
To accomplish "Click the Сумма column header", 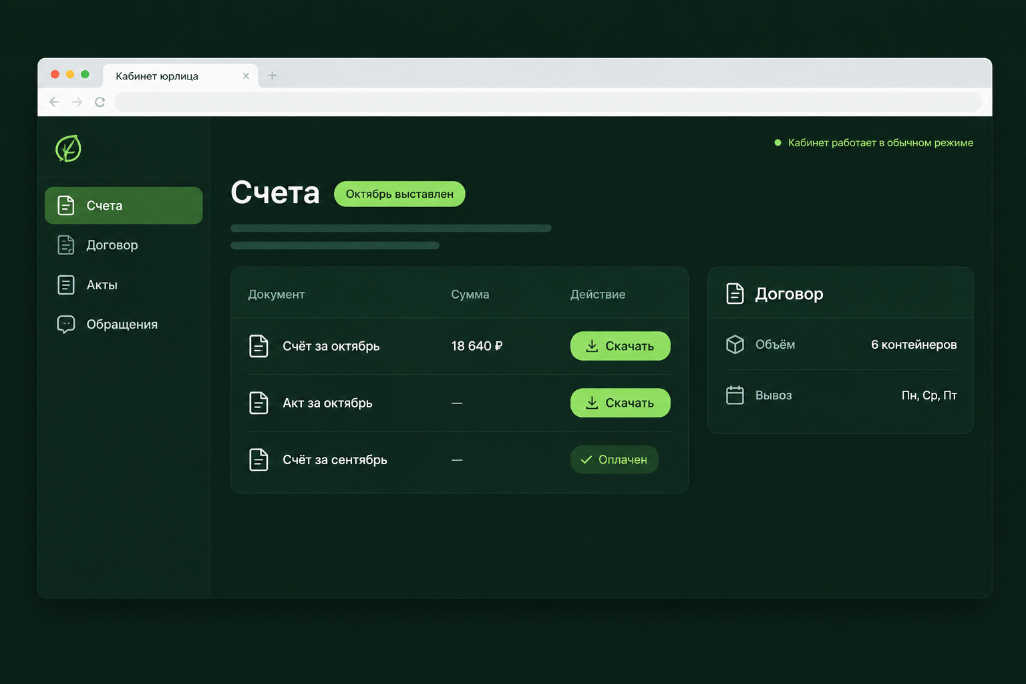I will click(470, 295).
